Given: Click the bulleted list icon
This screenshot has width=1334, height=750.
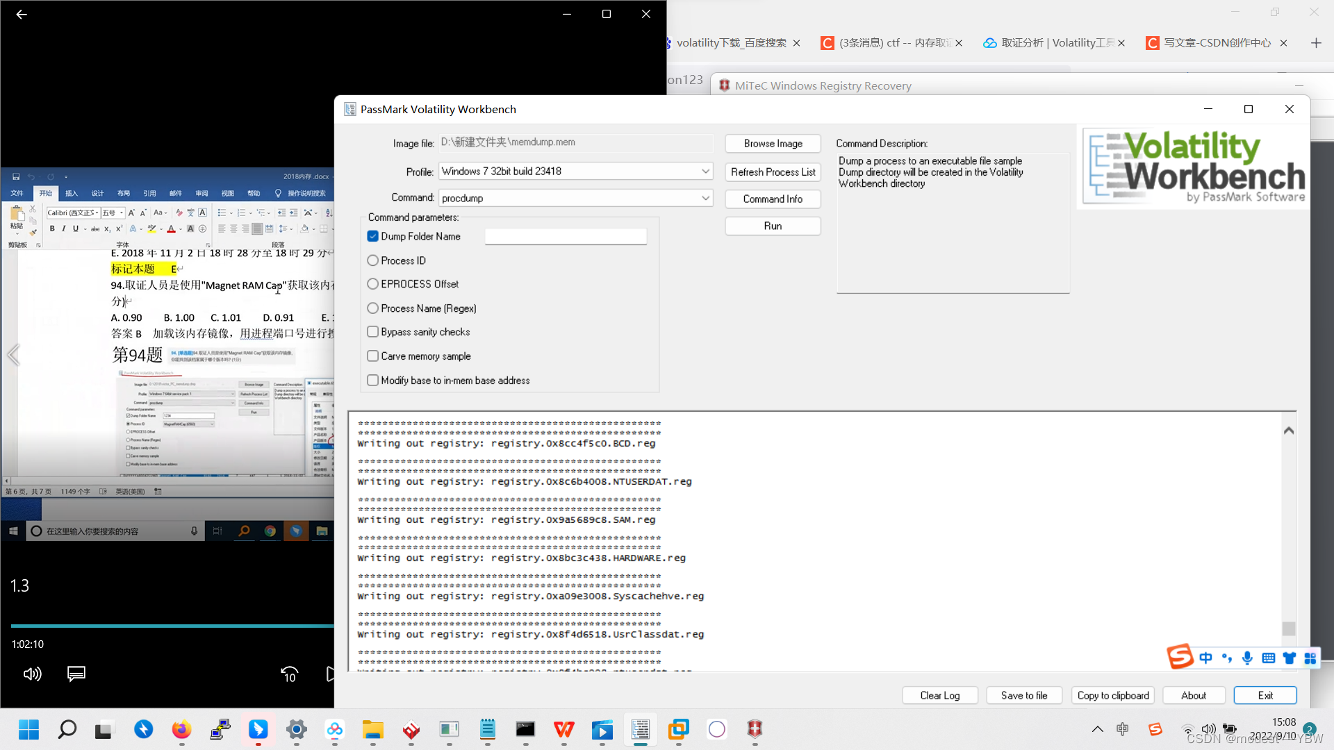Looking at the screenshot, I should [223, 212].
